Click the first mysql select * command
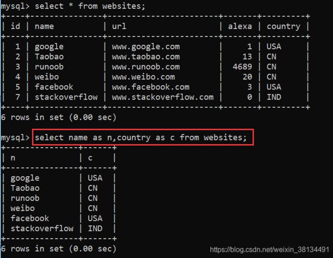The width and height of the screenshot is (333, 258). [90, 6]
